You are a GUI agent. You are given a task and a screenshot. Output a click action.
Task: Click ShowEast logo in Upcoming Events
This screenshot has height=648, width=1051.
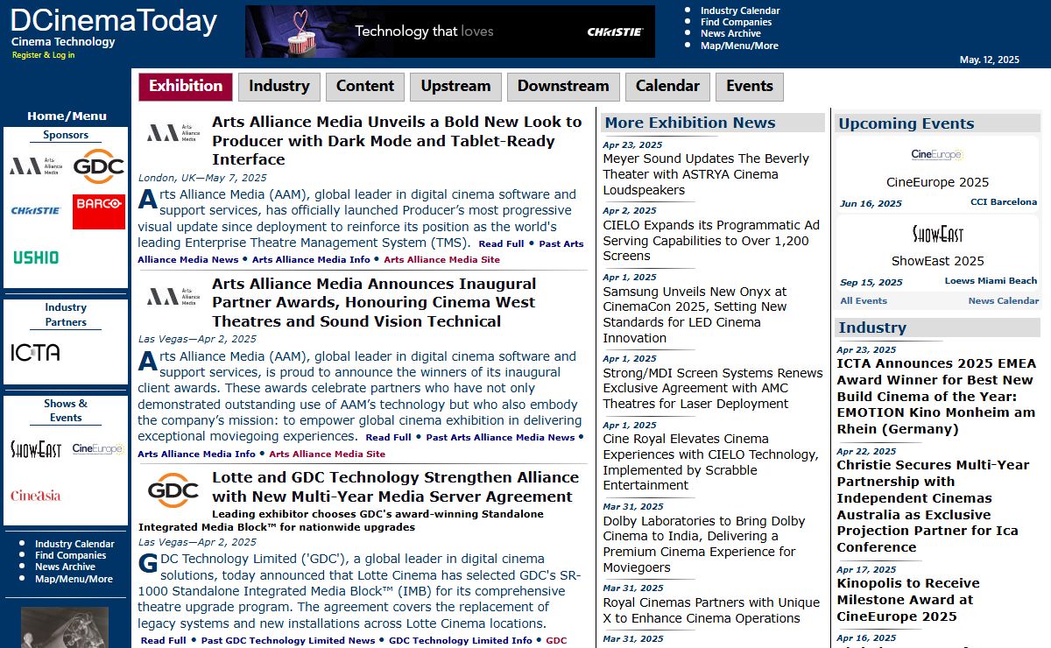point(937,235)
